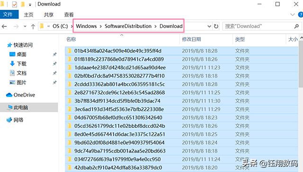Image resolution: width=303 pixels, height=172 pixels.
Task: Expand the ribbon chevron near help
Action: pos(293,15)
